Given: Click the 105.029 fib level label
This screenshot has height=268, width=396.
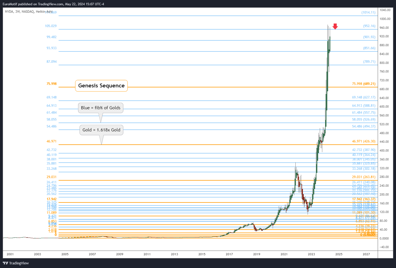Looking at the screenshot, I should pos(51,26).
